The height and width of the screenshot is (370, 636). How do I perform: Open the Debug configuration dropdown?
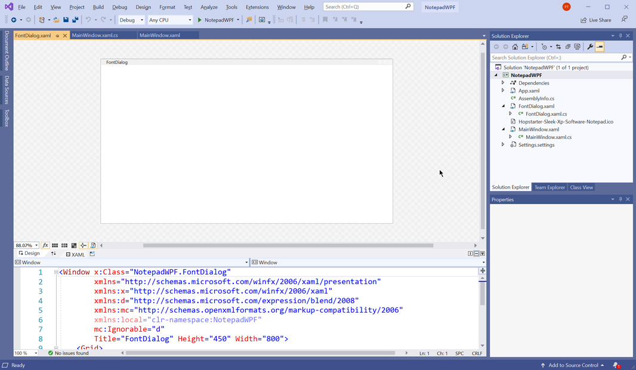tap(131, 20)
